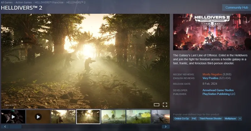Select the Multiplayer tag

230,118
